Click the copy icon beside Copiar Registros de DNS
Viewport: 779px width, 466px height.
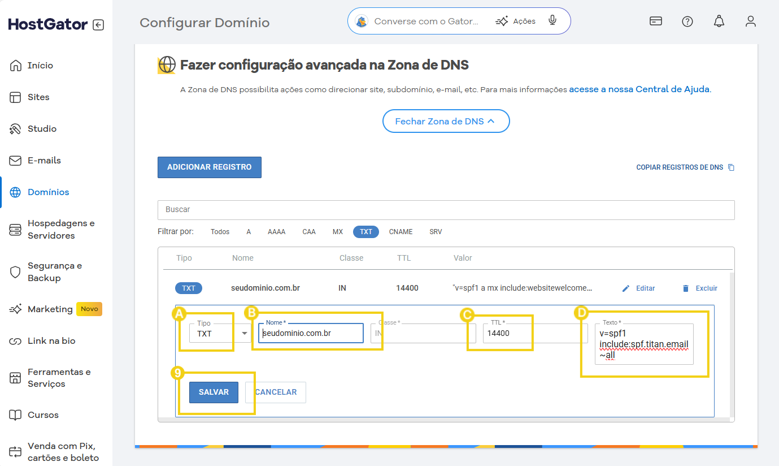coord(731,167)
